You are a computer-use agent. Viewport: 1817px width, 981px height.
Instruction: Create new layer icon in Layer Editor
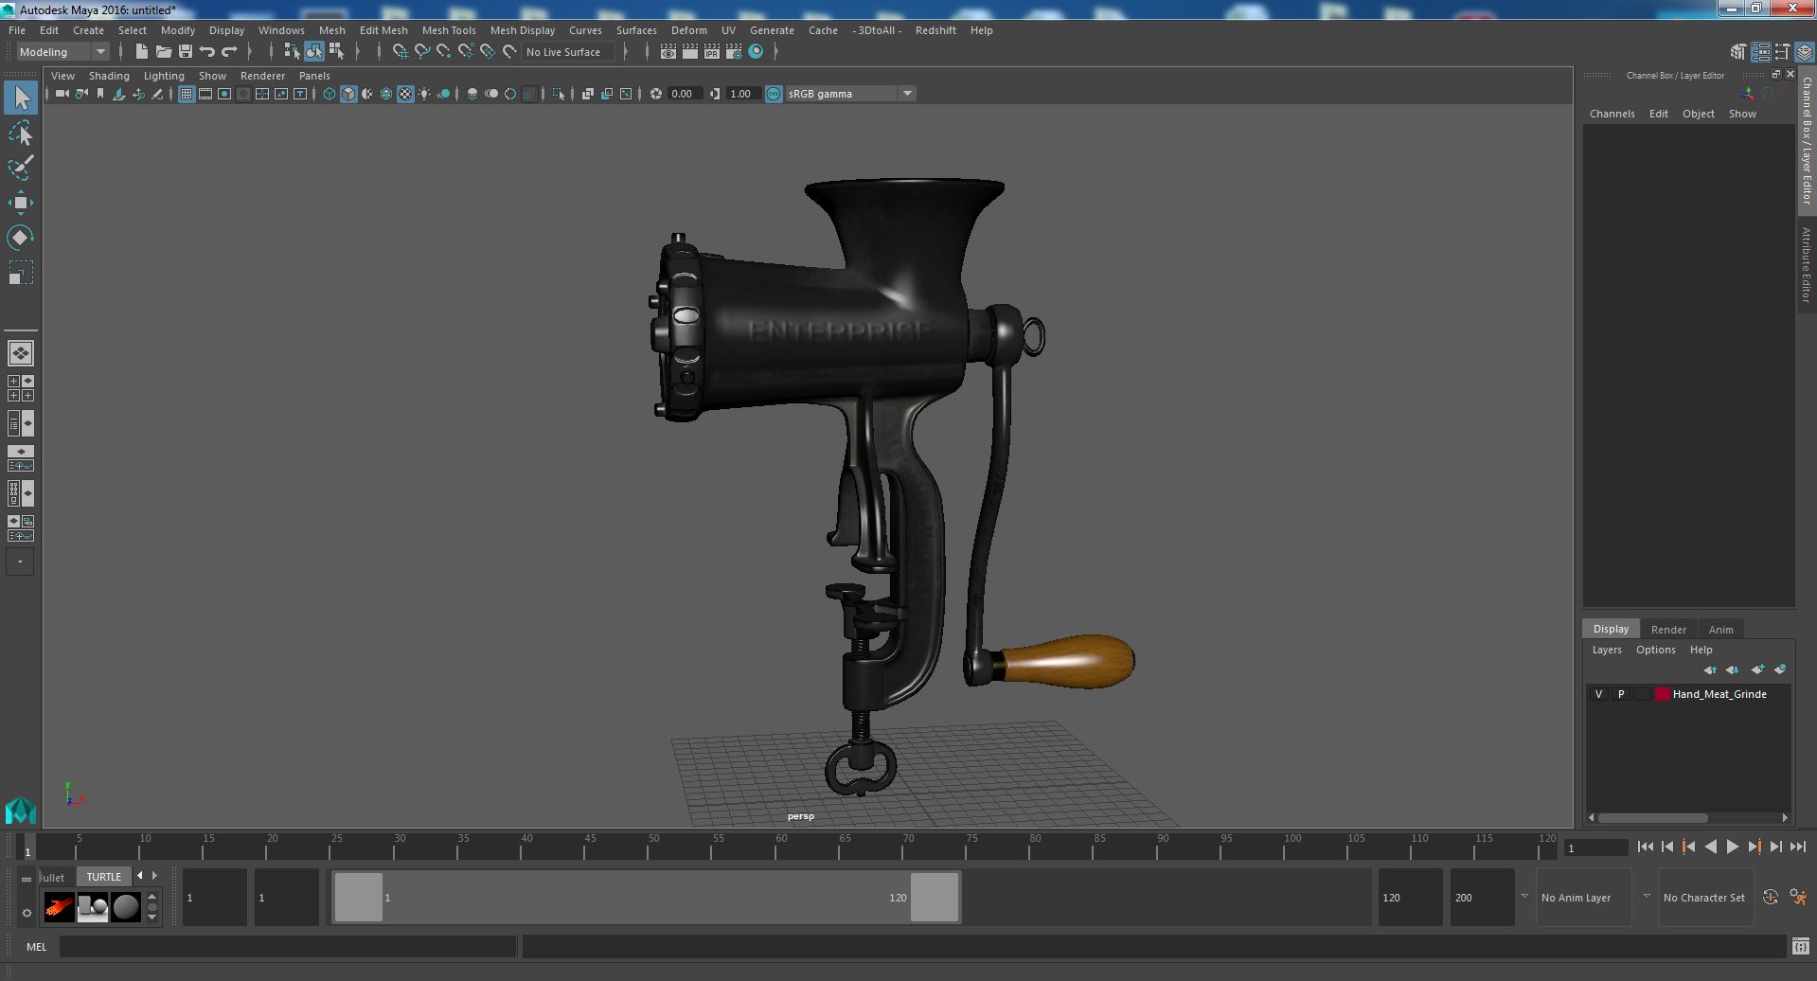1757,669
